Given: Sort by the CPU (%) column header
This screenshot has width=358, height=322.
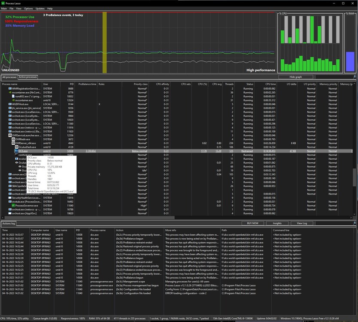Looking at the screenshot, I should (202, 84).
